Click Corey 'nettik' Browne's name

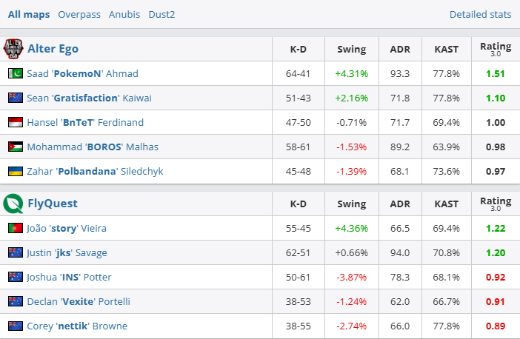click(x=77, y=326)
